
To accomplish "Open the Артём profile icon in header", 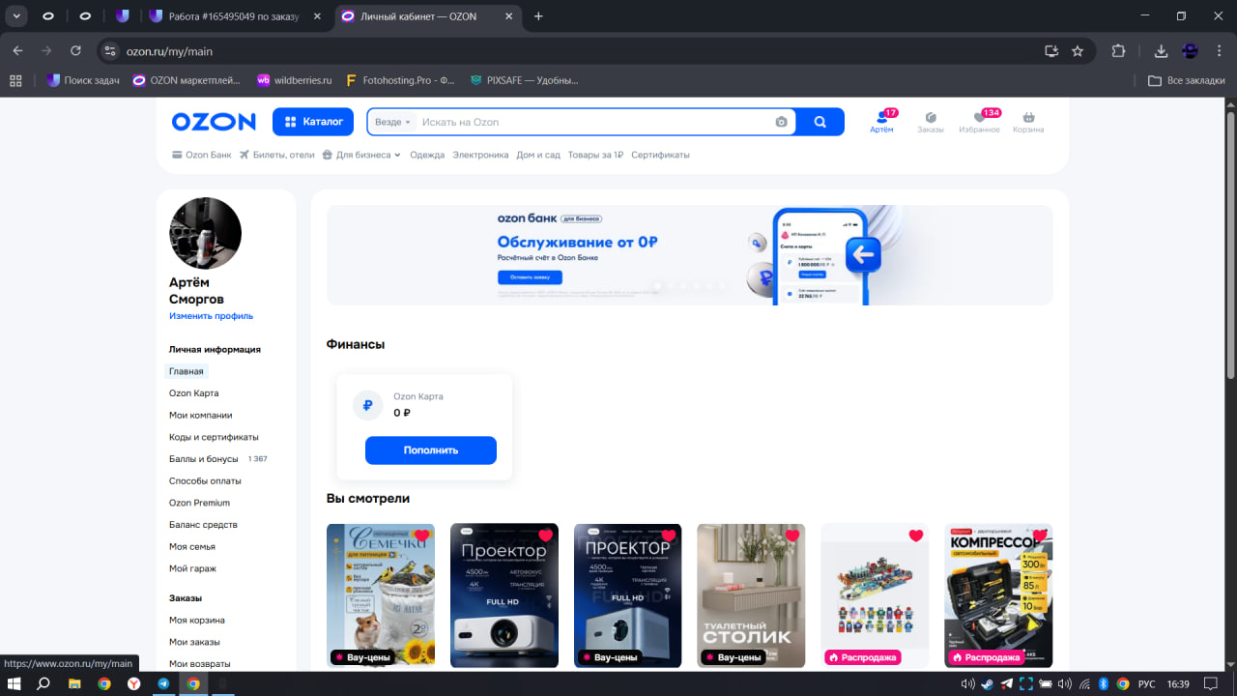I will pos(881,121).
